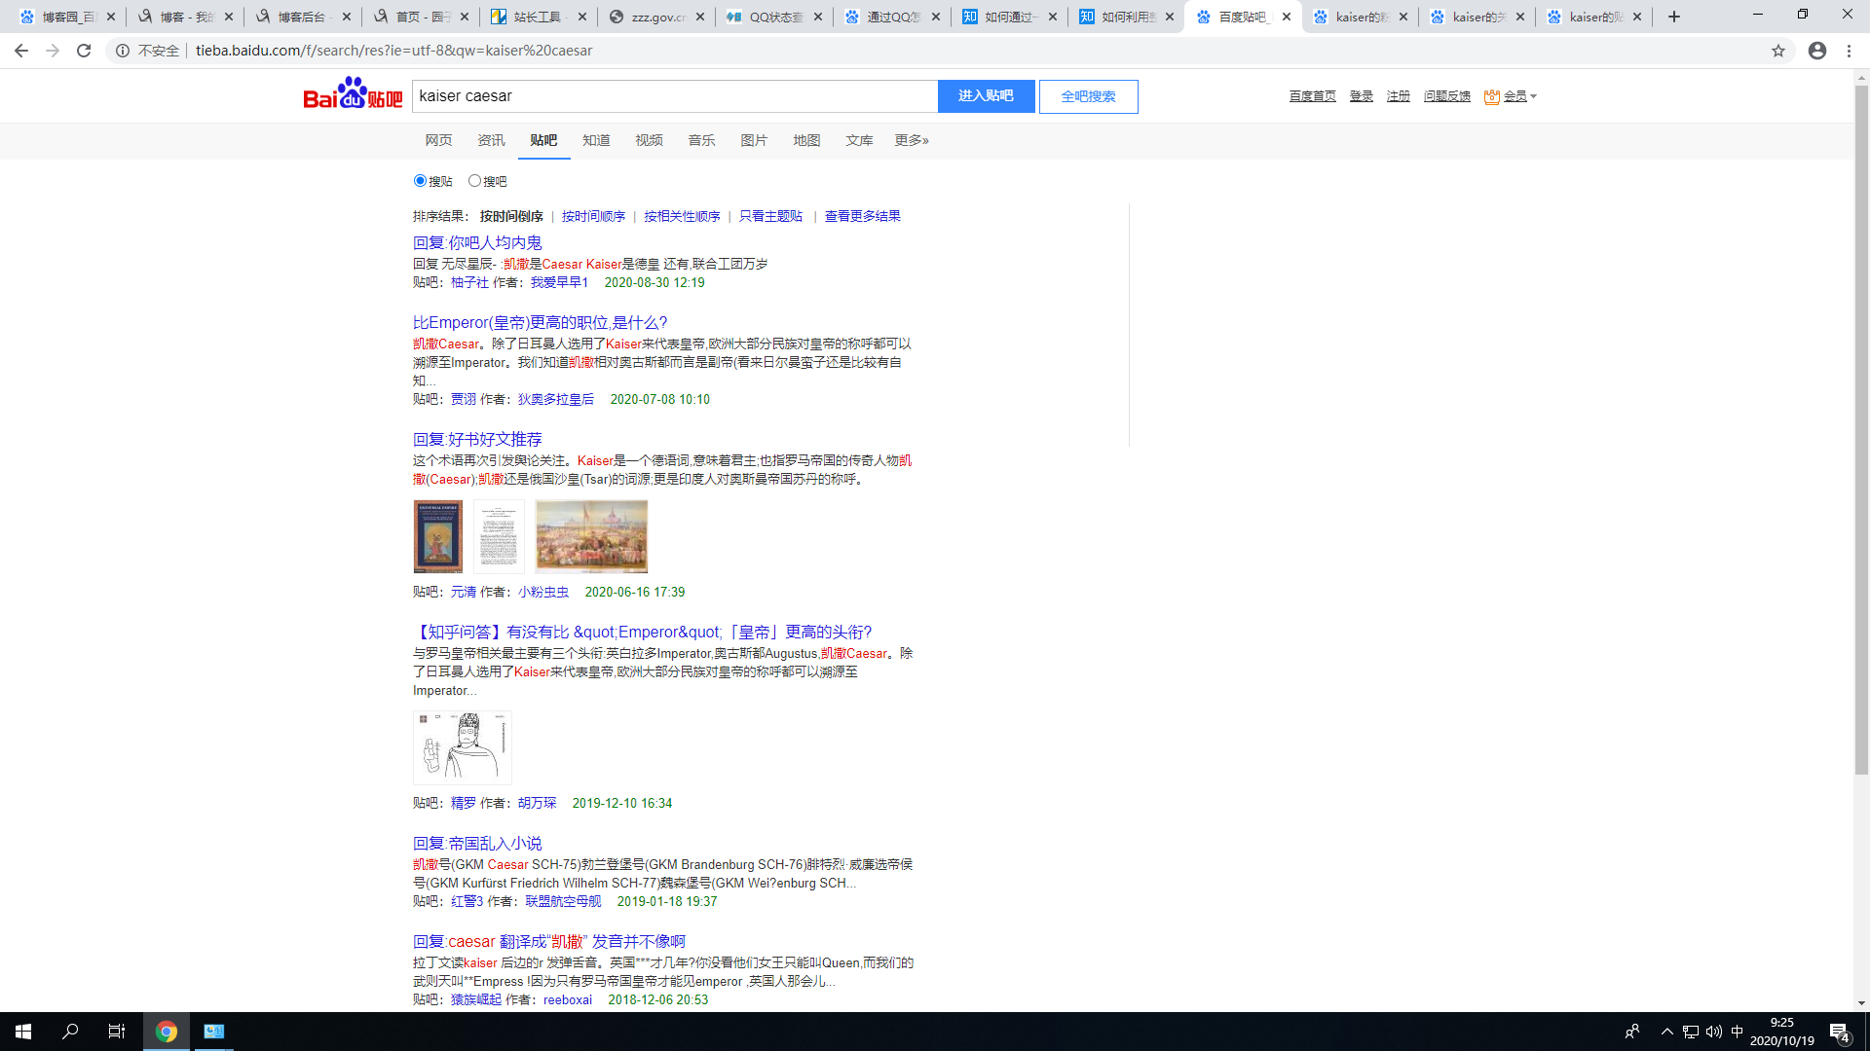Click the Baidu Tieba logo
This screenshot has height=1051, width=1870.
pos(353,95)
